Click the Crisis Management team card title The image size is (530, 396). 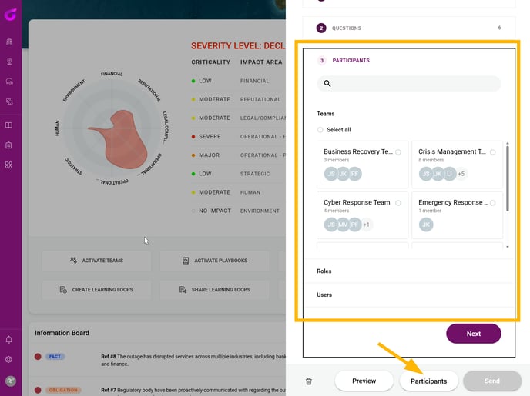click(x=452, y=151)
